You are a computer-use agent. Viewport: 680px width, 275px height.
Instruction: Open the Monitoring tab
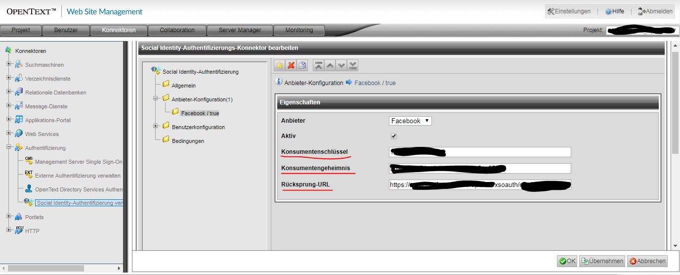point(299,30)
